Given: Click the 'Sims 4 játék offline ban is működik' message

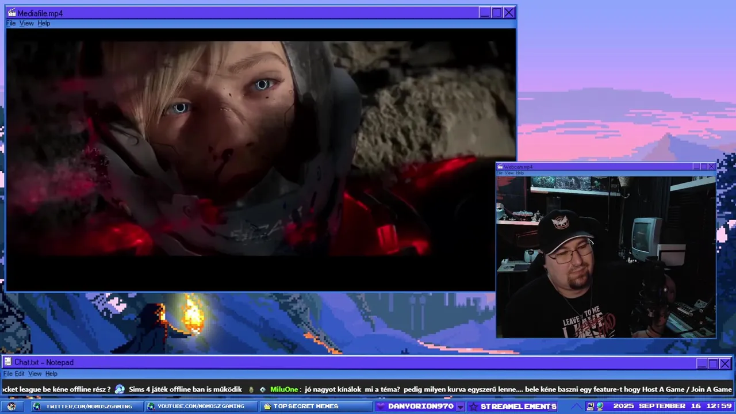Looking at the screenshot, I should pyautogui.click(x=185, y=389).
